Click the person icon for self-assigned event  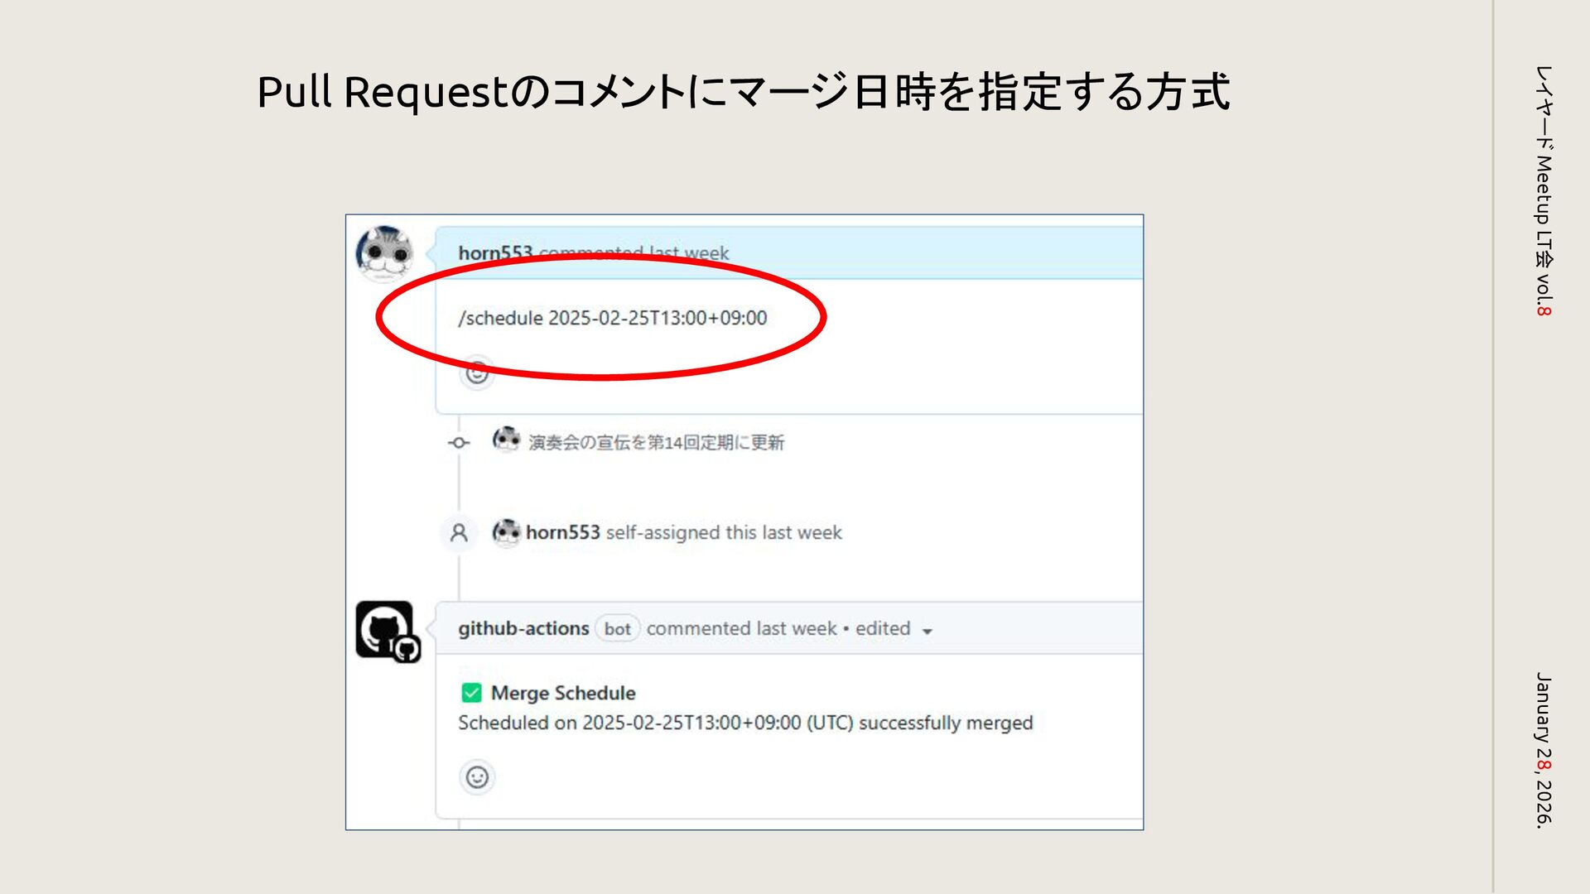pos(459,532)
